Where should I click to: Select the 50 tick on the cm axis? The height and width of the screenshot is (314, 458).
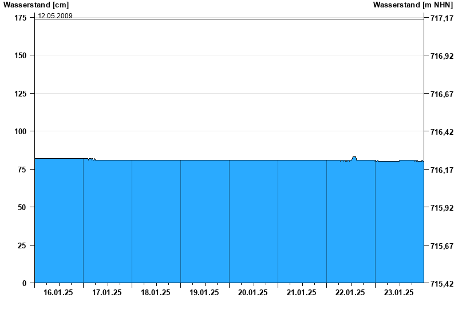(x=22, y=207)
